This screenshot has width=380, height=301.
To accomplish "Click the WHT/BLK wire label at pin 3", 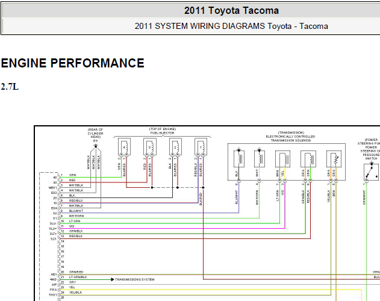I will pos(76,185).
